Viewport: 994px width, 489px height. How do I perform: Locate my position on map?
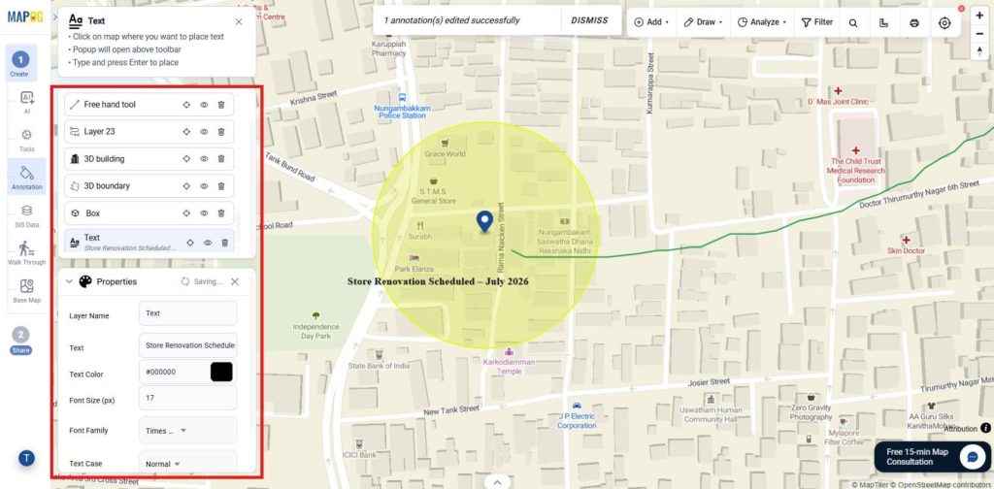tap(944, 23)
